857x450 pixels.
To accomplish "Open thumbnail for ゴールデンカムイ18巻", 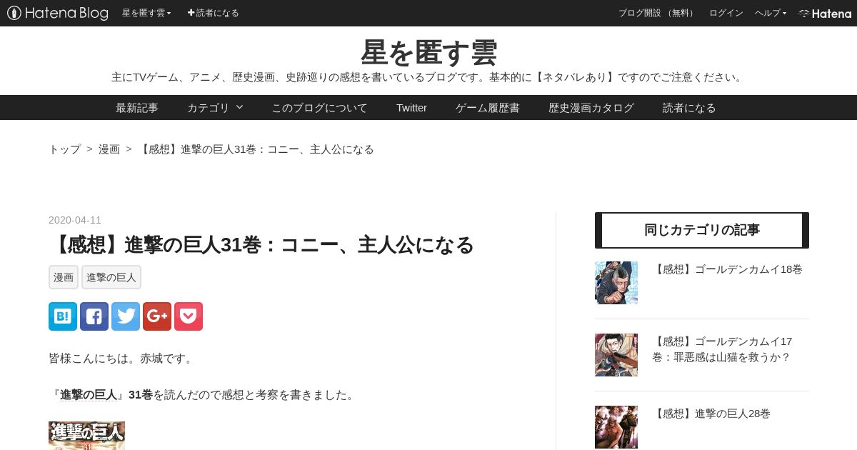I will [x=616, y=283].
